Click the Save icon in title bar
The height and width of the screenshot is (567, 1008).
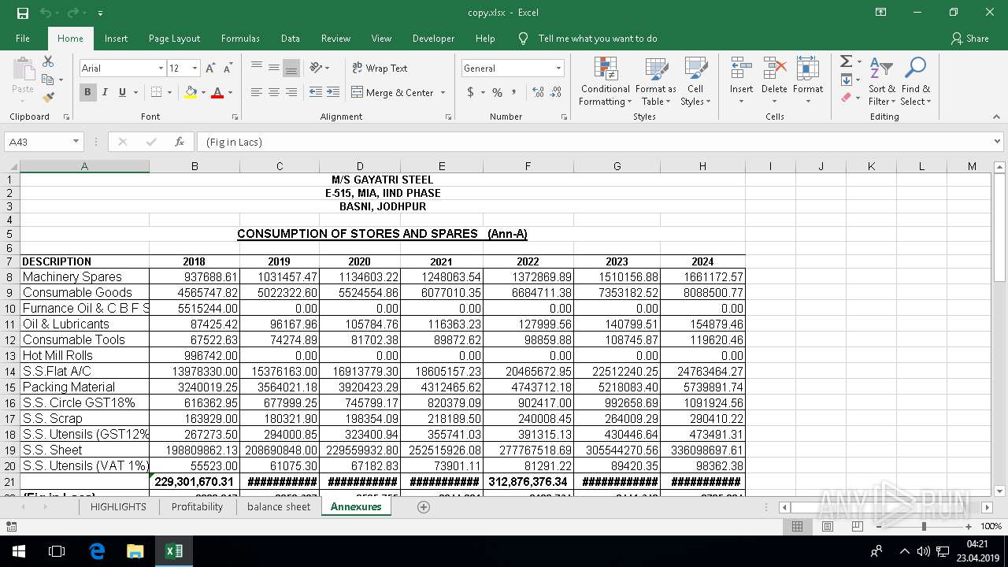(x=22, y=13)
